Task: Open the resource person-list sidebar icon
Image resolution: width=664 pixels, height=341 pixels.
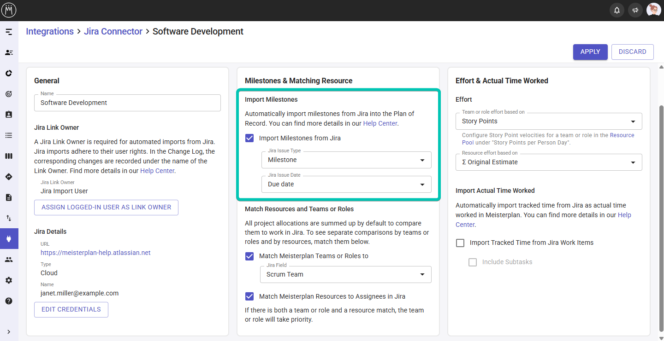Action: [9, 52]
